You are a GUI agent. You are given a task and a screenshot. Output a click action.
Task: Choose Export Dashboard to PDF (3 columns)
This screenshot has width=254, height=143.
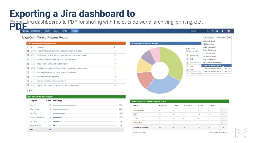click(216, 71)
